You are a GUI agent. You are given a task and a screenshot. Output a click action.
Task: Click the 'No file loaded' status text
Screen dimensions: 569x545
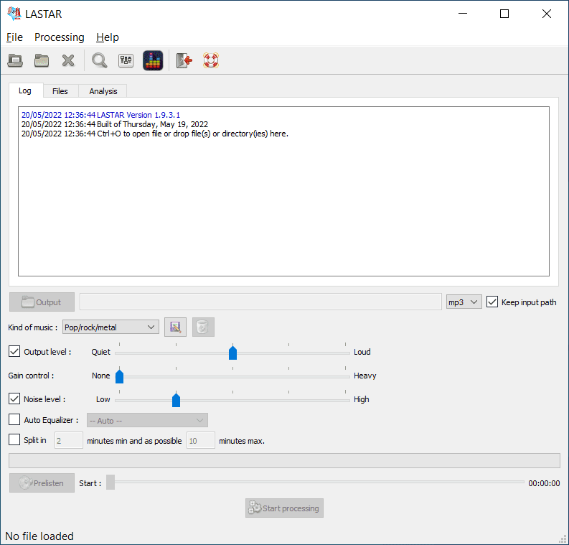pos(39,536)
